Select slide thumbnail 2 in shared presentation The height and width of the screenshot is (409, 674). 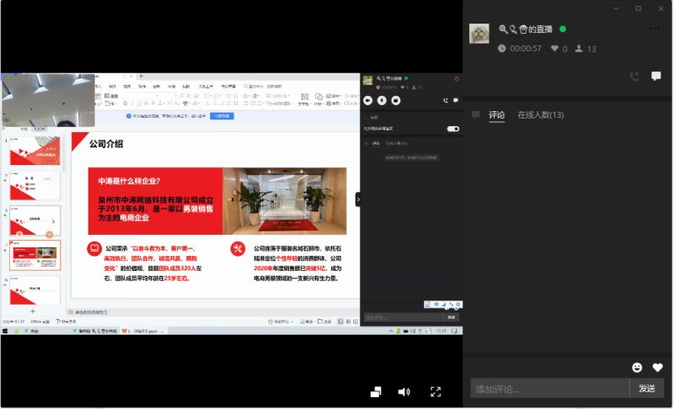tap(35, 185)
